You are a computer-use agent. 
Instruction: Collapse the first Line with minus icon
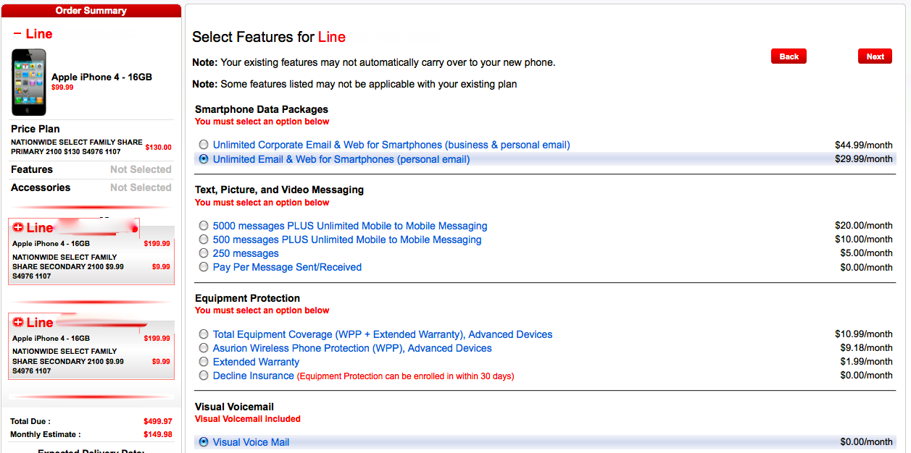tap(17, 34)
